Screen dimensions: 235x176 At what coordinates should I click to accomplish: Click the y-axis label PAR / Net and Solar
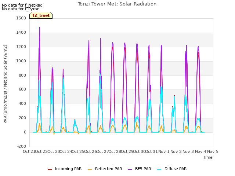tap(5, 84)
